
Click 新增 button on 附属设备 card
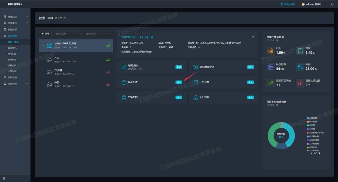point(179,67)
